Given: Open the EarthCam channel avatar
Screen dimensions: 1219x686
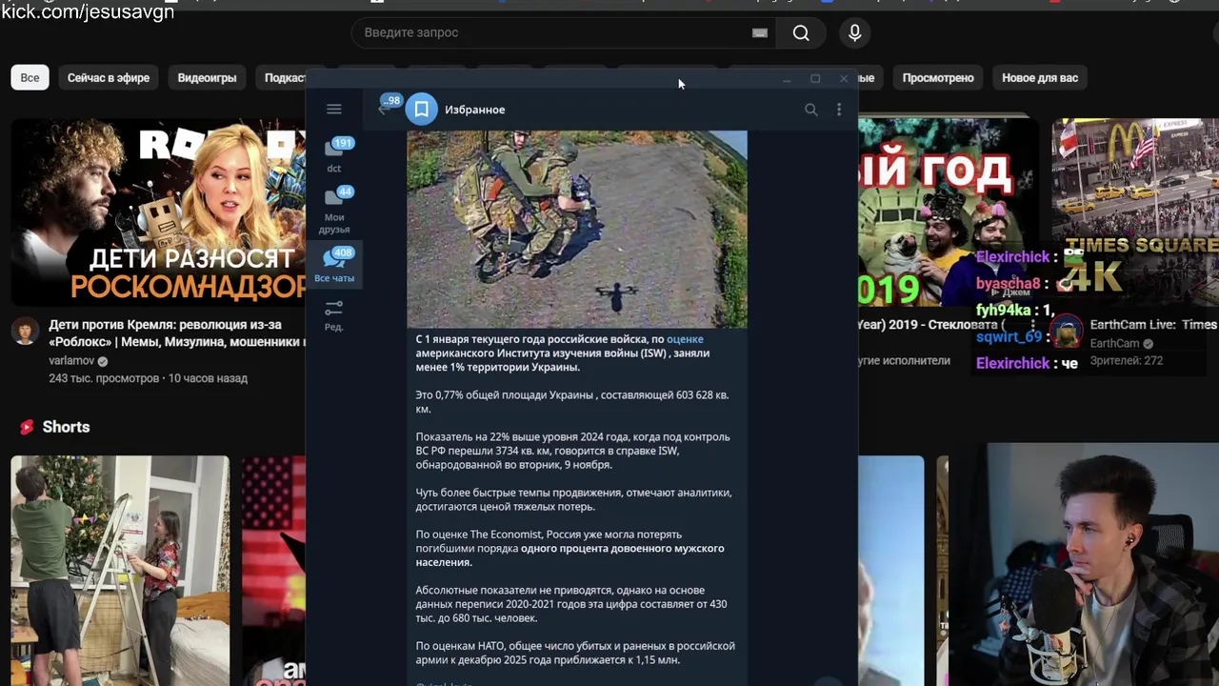Looking at the screenshot, I should (1067, 332).
